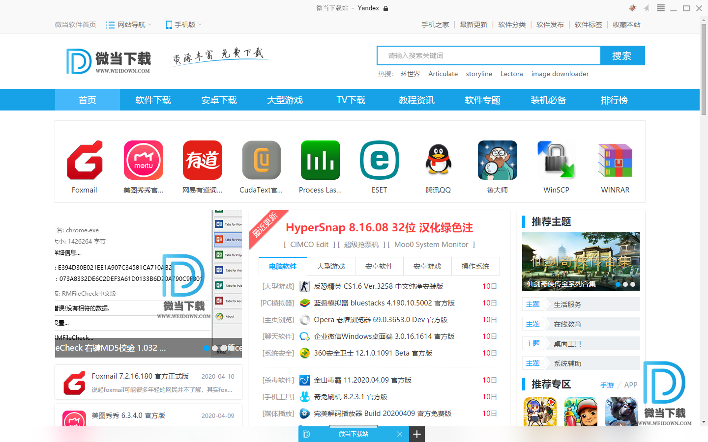Click the 环世界 hot search link
Viewport: 708px width, 442px height.
pos(411,74)
